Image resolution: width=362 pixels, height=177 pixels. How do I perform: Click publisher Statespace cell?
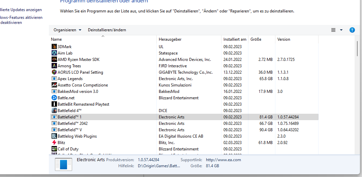(x=168, y=53)
